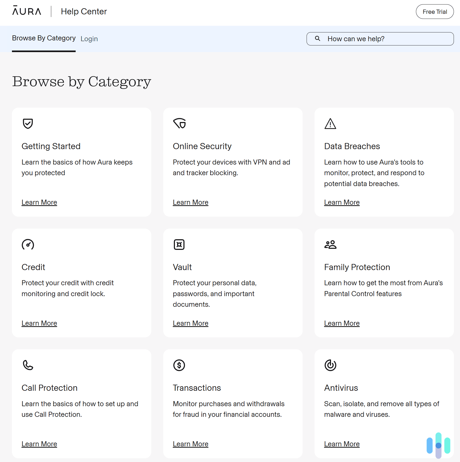Select the Online Security VPN shield icon
The height and width of the screenshot is (462, 460).
[179, 123]
